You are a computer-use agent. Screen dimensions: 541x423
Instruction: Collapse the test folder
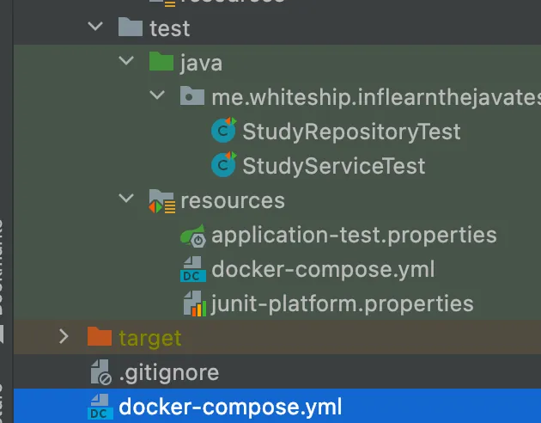[x=94, y=28]
